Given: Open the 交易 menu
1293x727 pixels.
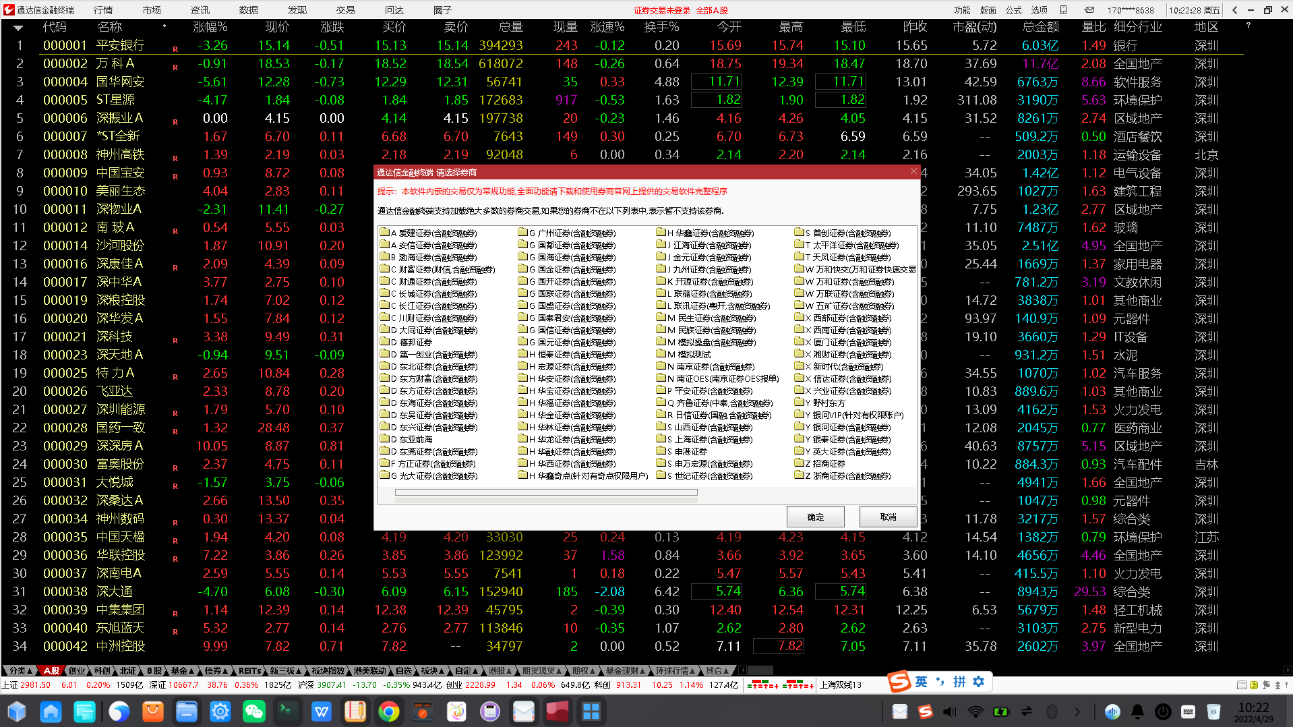Looking at the screenshot, I should pos(345,10).
